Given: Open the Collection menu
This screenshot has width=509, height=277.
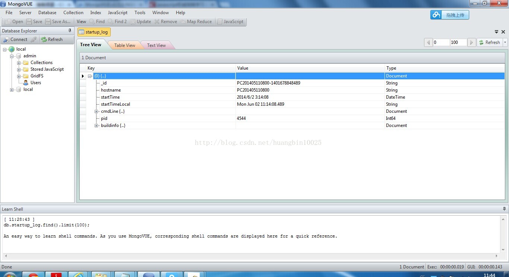Looking at the screenshot, I should click(73, 13).
